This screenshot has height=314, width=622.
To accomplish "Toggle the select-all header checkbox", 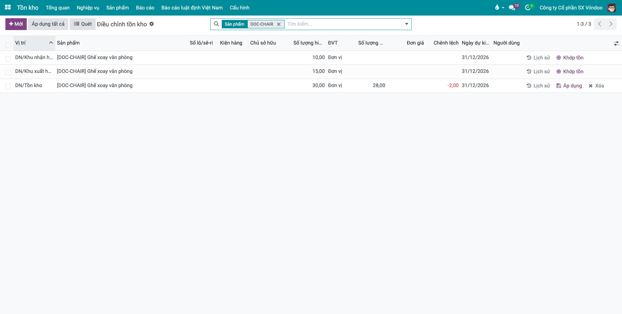I will [x=8, y=45].
